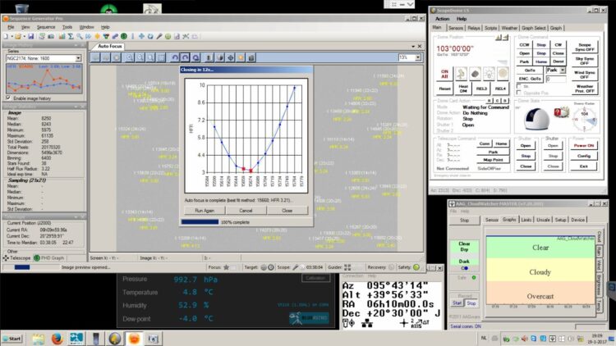Click the rotate image left arrow icon
Screen dimensions: 616x346
click(175, 57)
